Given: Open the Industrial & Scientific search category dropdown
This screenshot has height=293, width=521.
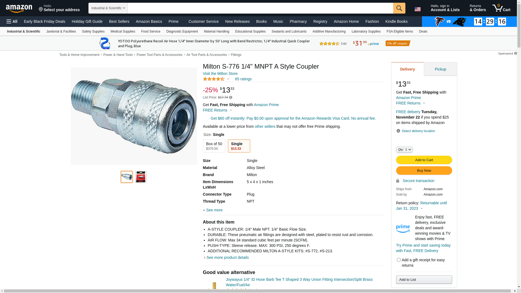Looking at the screenshot, I should 108,8.
